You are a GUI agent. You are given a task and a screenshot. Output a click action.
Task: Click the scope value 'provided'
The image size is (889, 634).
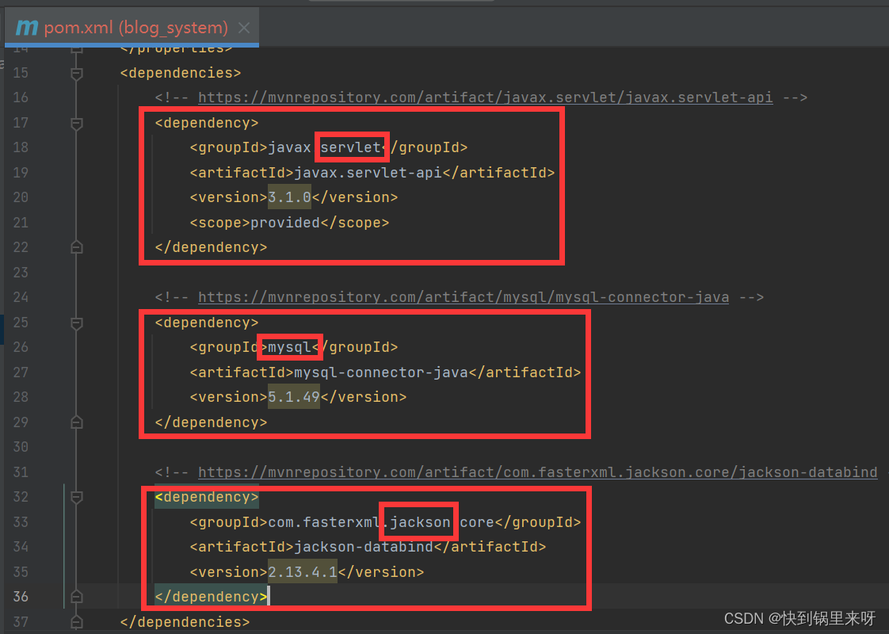(x=285, y=223)
